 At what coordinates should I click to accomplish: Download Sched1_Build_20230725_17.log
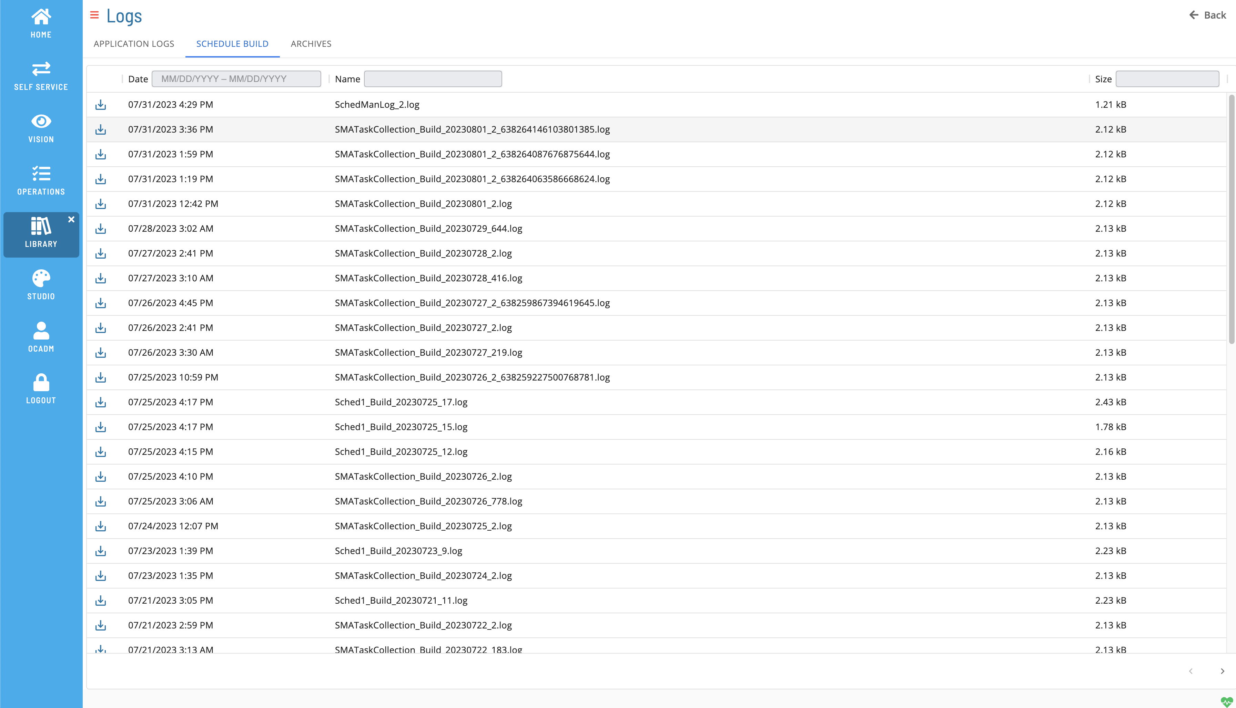point(100,402)
